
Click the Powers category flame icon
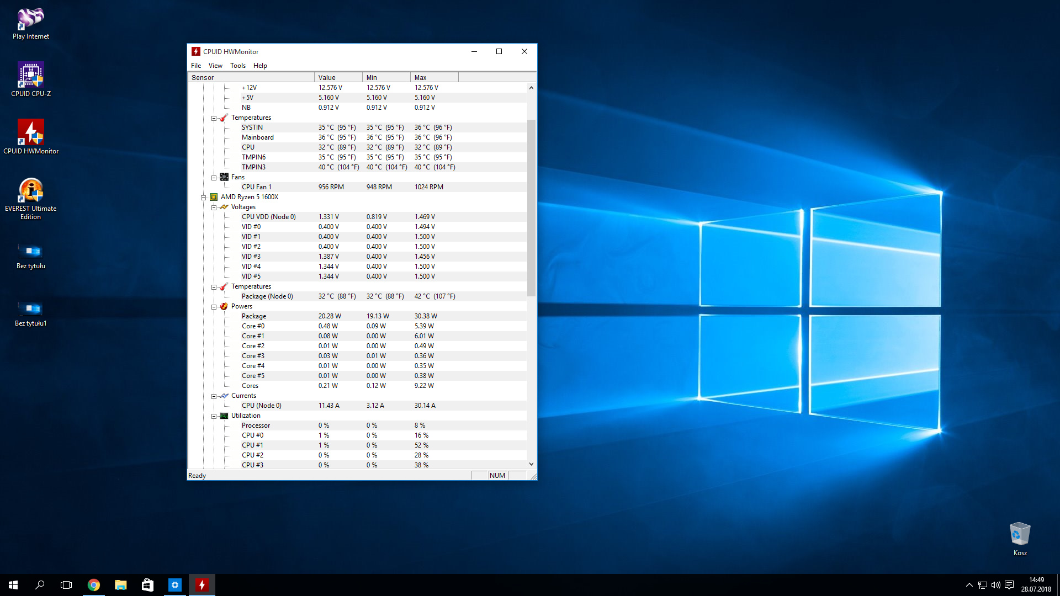tap(224, 306)
